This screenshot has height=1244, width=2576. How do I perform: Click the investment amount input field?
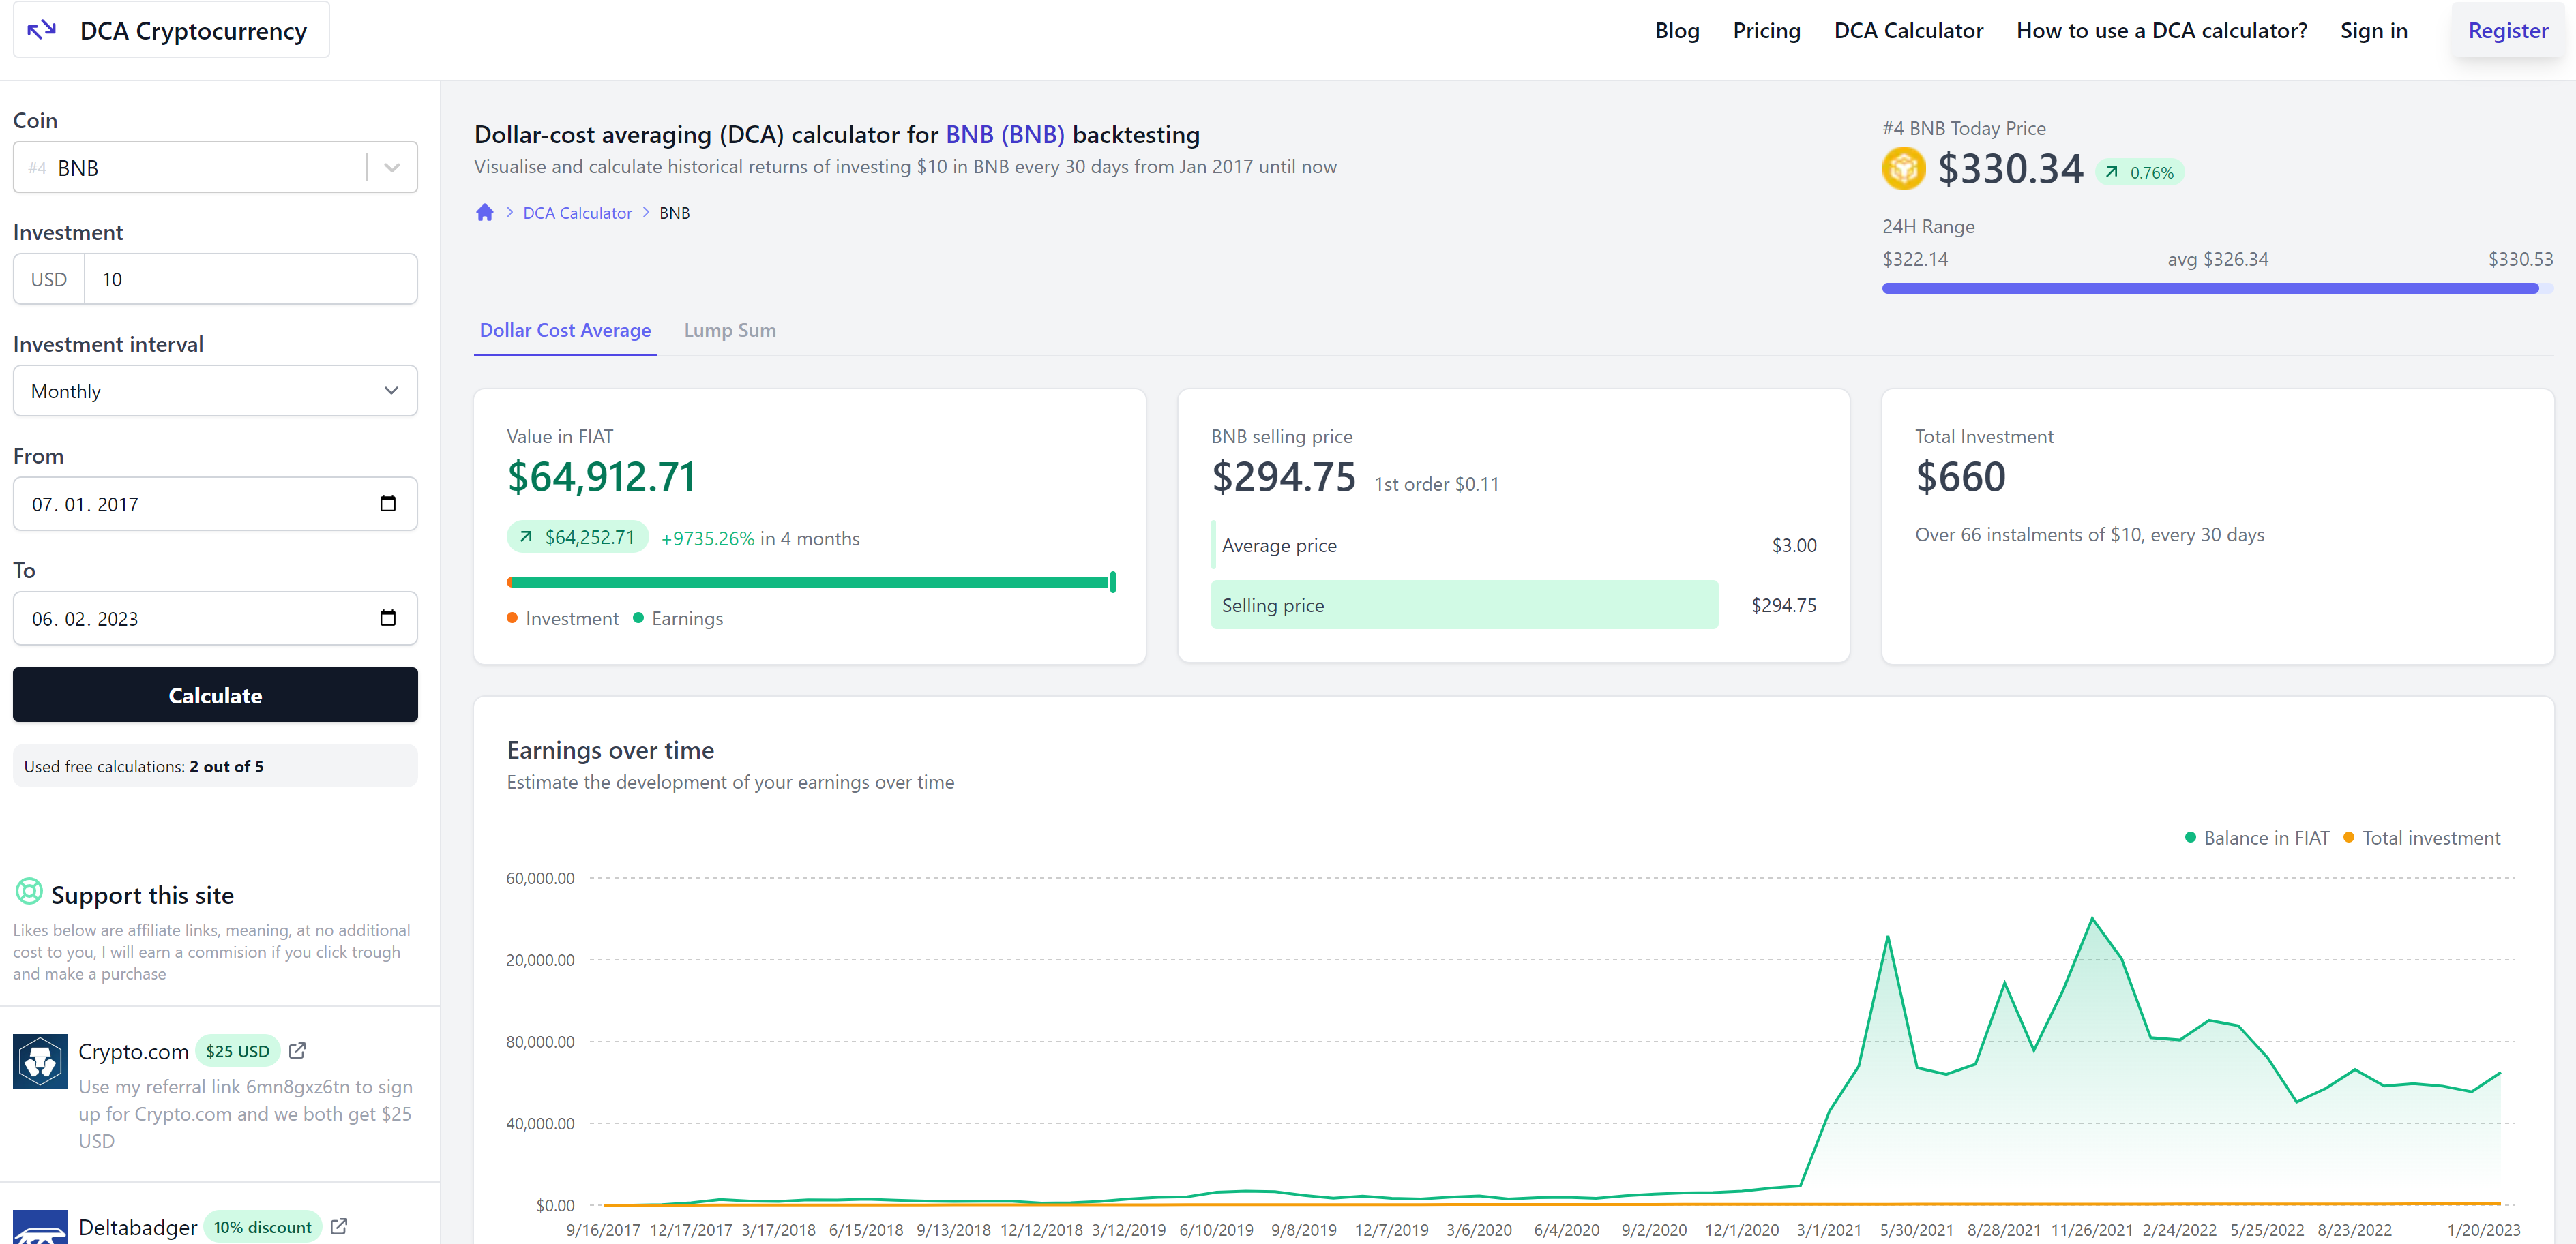250,279
